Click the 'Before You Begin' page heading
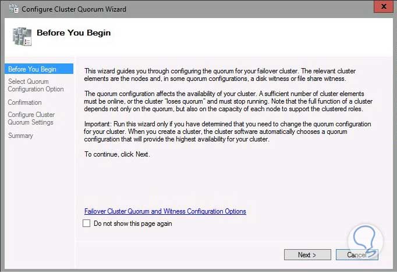 [x=73, y=33]
